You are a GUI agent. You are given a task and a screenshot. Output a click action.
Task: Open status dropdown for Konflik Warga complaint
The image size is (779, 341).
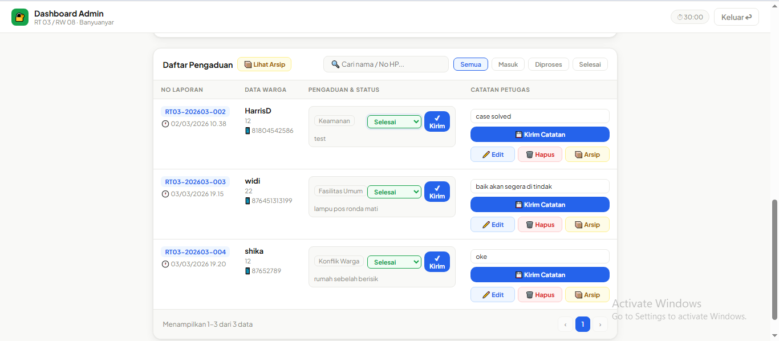pos(394,262)
